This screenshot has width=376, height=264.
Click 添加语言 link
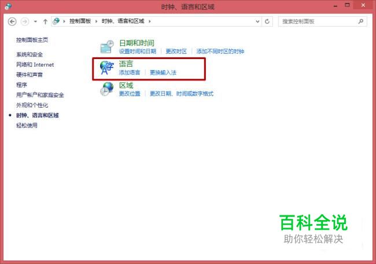pyautogui.click(x=130, y=72)
